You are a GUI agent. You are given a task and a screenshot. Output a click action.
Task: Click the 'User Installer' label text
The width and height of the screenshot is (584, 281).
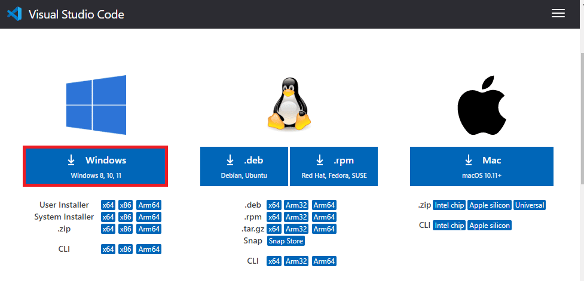(64, 205)
